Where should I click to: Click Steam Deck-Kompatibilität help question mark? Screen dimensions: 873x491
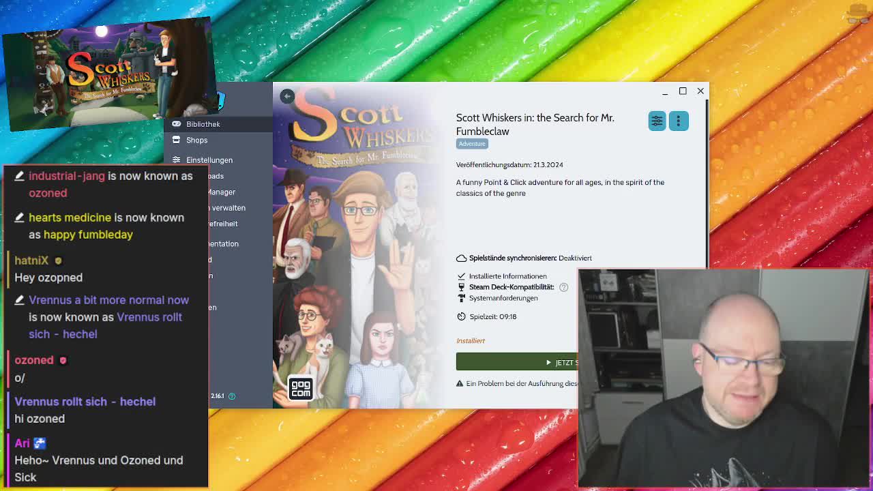pyautogui.click(x=563, y=288)
